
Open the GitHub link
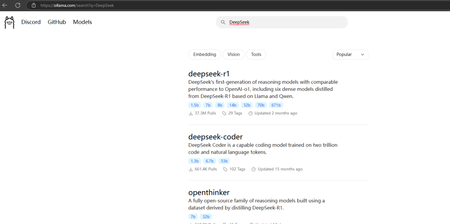pyautogui.click(x=57, y=22)
